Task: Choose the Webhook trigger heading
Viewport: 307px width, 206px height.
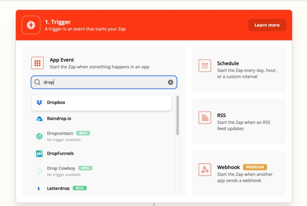Action: coord(228,167)
